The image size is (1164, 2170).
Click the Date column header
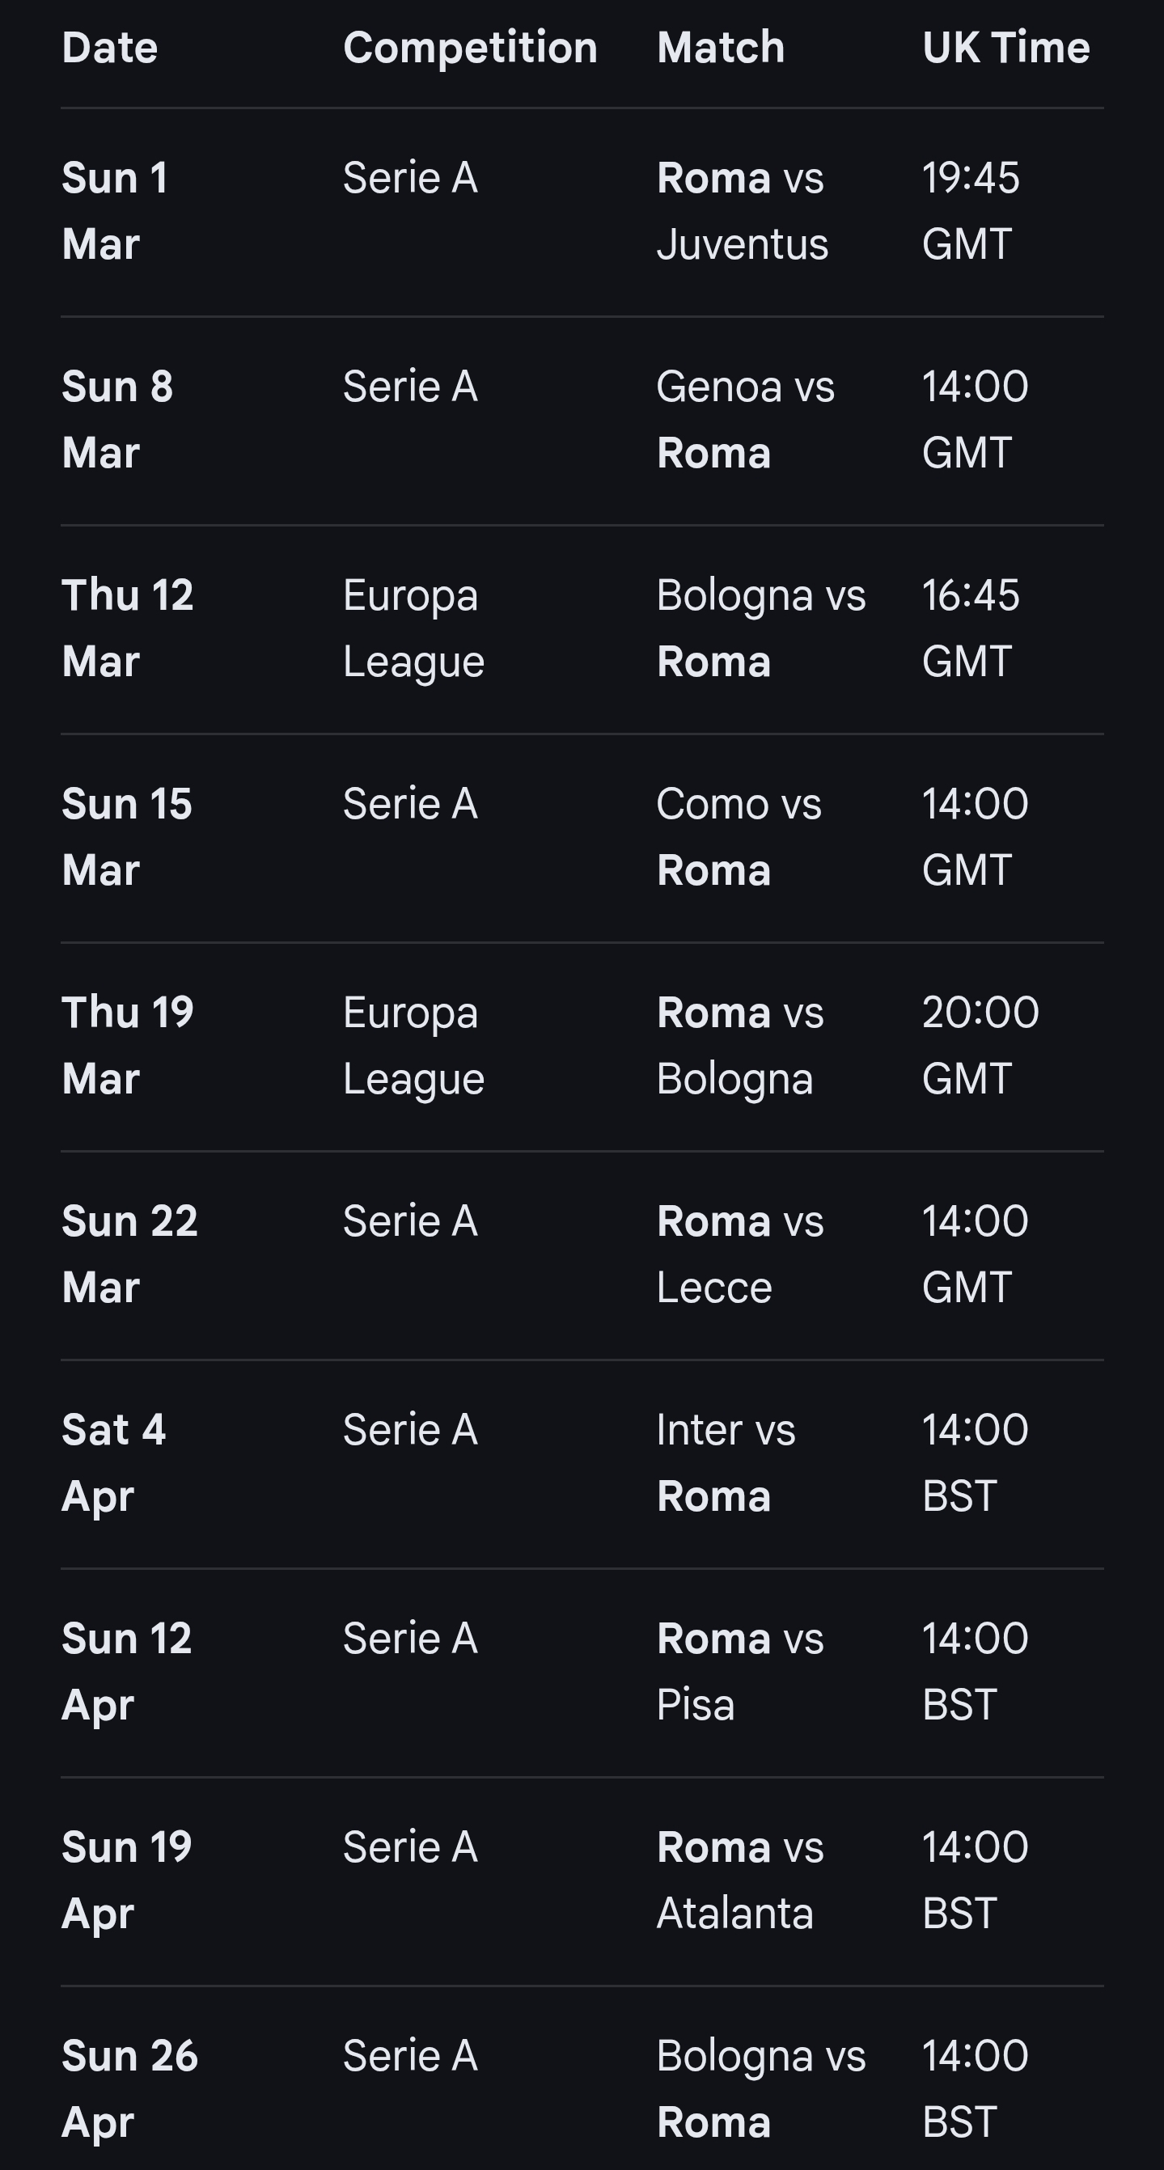tap(109, 48)
